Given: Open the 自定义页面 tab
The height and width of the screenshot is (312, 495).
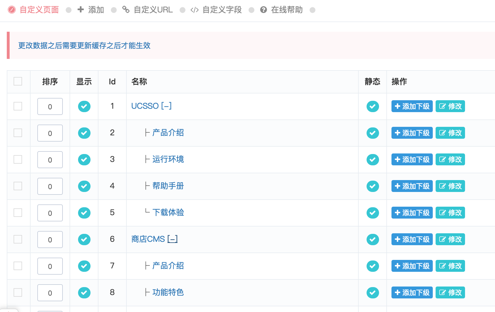Looking at the screenshot, I should [x=33, y=10].
